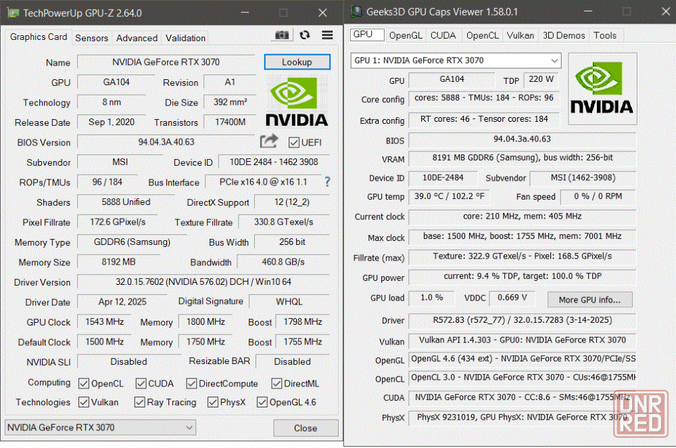Click the BIOS Version field 94.04.3A.40.63
676x448 pixels.
tap(166, 142)
